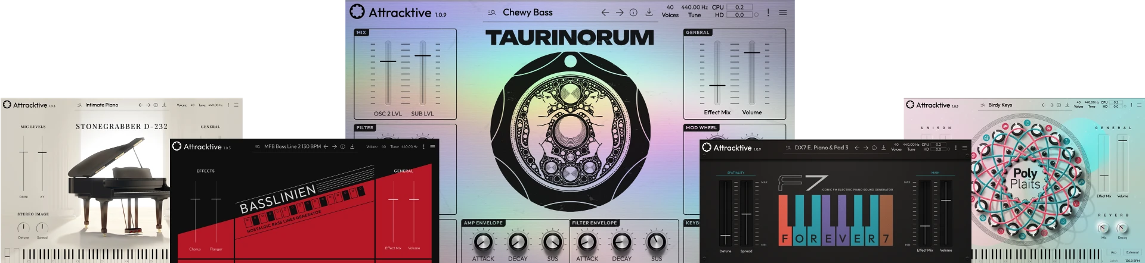Open hamburger menu in Stonegrabber window
Viewport: 1145px width, 263px height.
[x=236, y=105]
